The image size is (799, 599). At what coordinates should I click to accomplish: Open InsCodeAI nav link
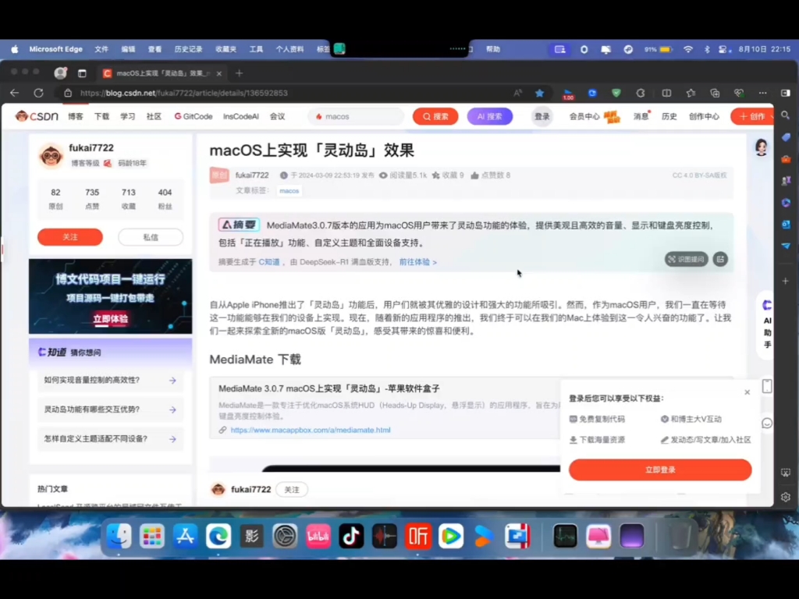[240, 117]
